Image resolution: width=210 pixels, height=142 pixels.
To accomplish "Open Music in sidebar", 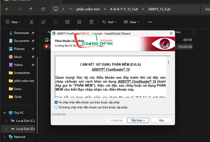I will pos(18,57).
